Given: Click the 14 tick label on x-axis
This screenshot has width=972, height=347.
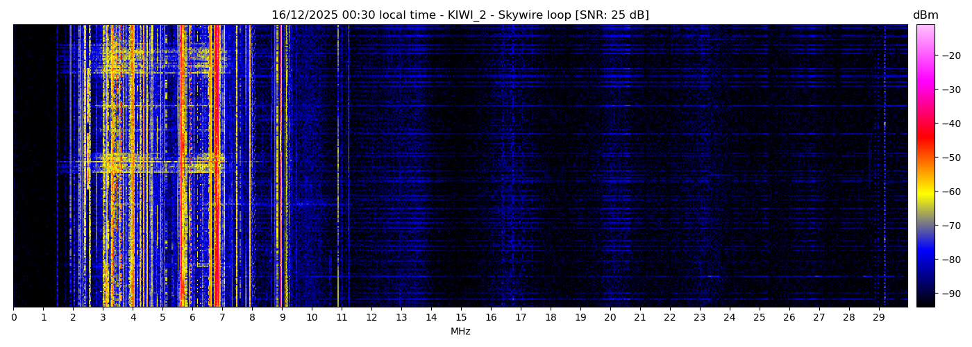Looking at the screenshot, I should (431, 318).
